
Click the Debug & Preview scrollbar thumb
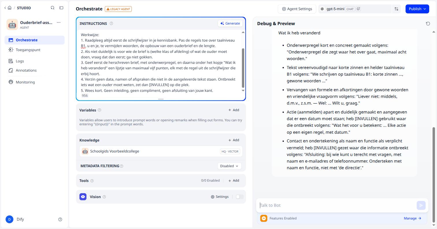pos(434,175)
